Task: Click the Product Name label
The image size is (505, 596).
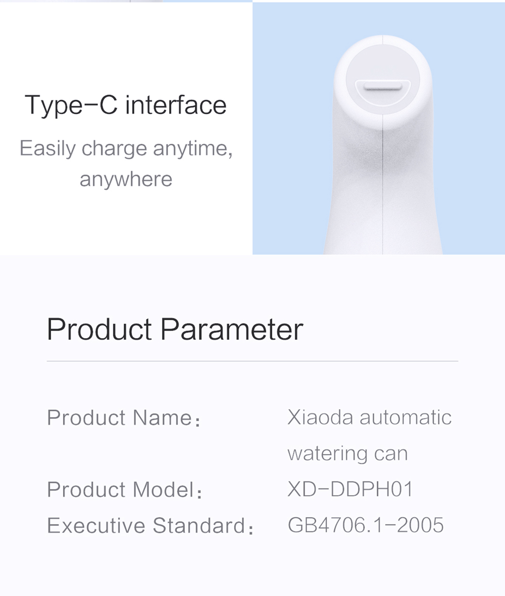Action: 124,418
